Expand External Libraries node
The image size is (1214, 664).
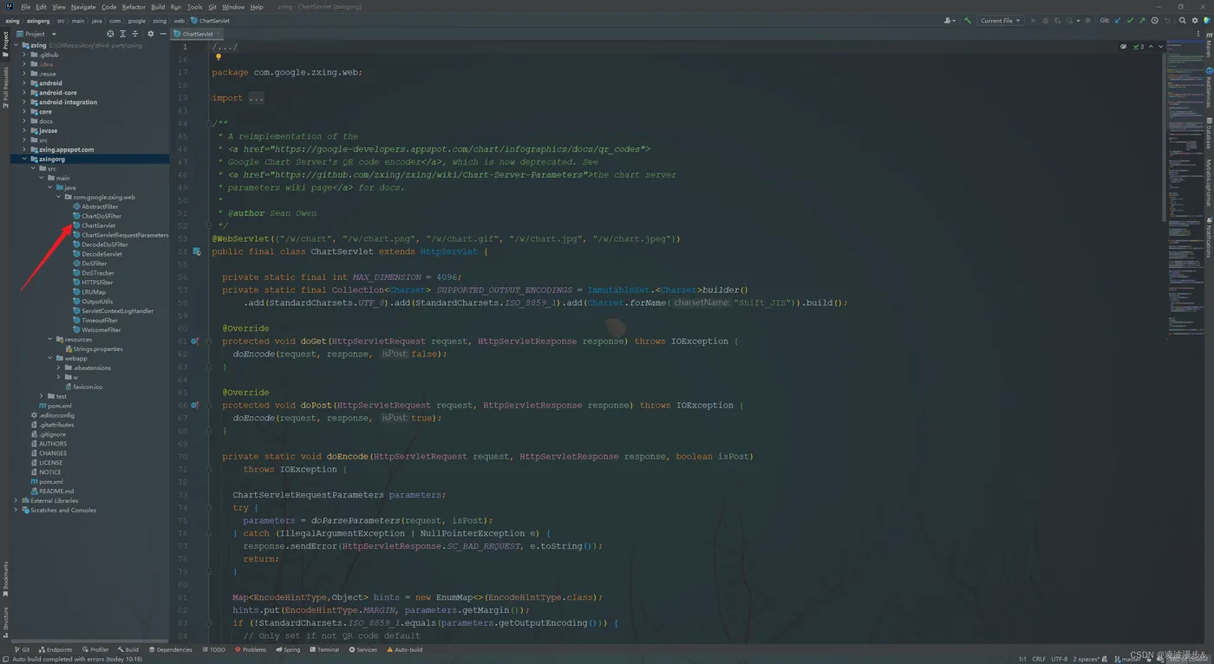pyautogui.click(x=16, y=500)
